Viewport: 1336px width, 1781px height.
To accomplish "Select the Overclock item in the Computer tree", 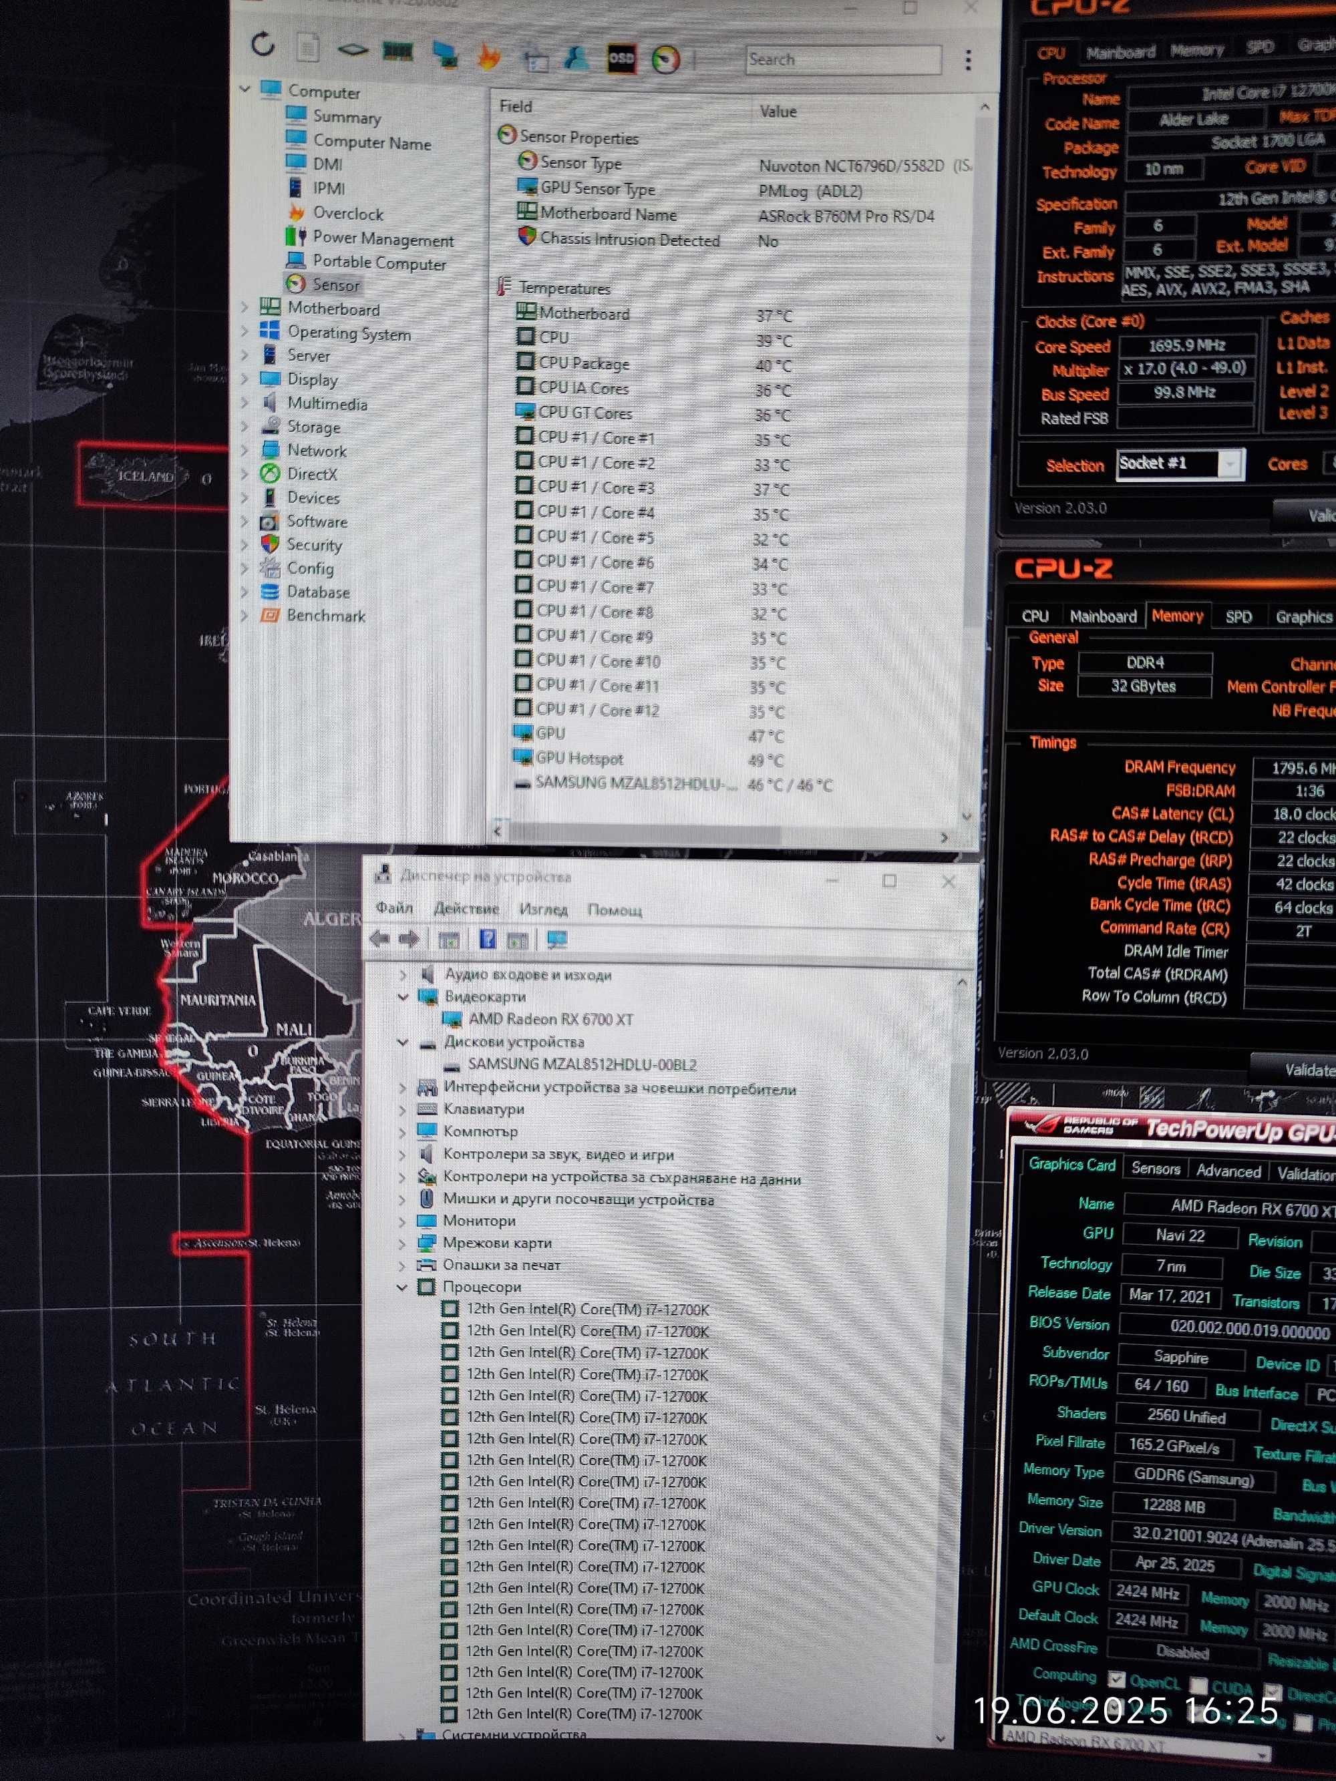I will [x=347, y=214].
